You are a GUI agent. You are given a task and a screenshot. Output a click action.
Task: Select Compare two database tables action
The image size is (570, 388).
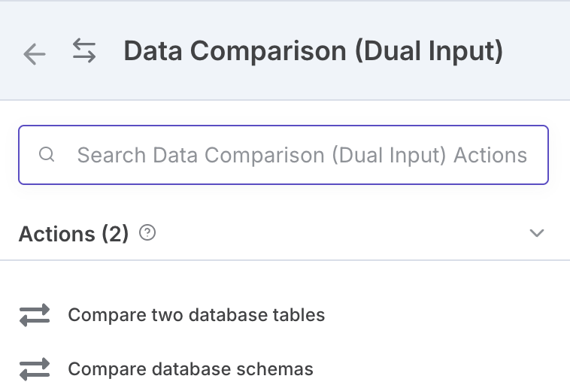[x=196, y=315]
